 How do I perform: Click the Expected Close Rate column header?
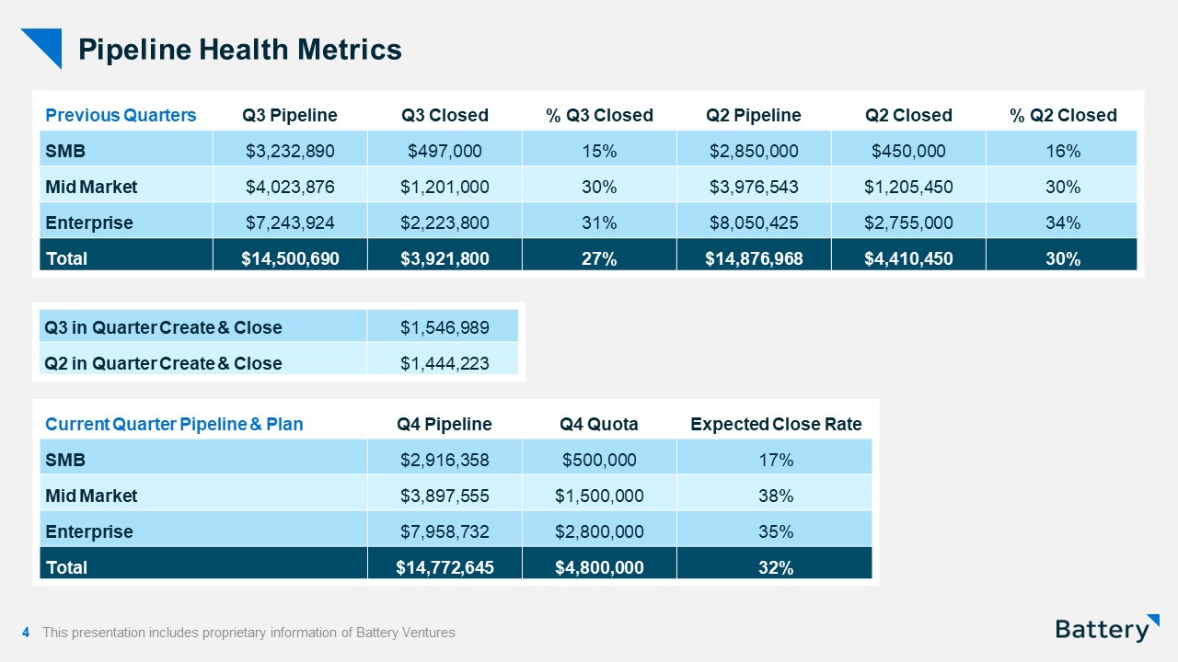click(x=776, y=424)
